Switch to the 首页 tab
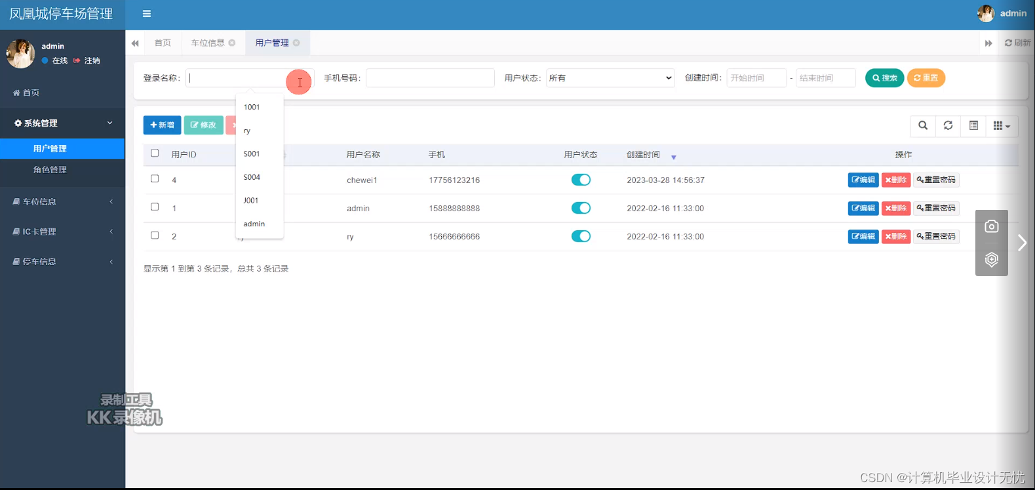The height and width of the screenshot is (490, 1035). coord(163,43)
